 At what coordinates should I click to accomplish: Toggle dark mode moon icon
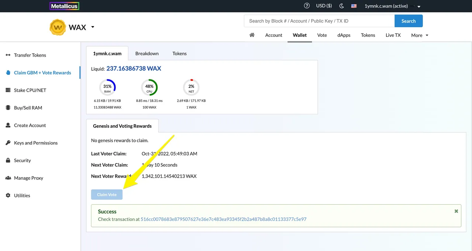(x=341, y=6)
